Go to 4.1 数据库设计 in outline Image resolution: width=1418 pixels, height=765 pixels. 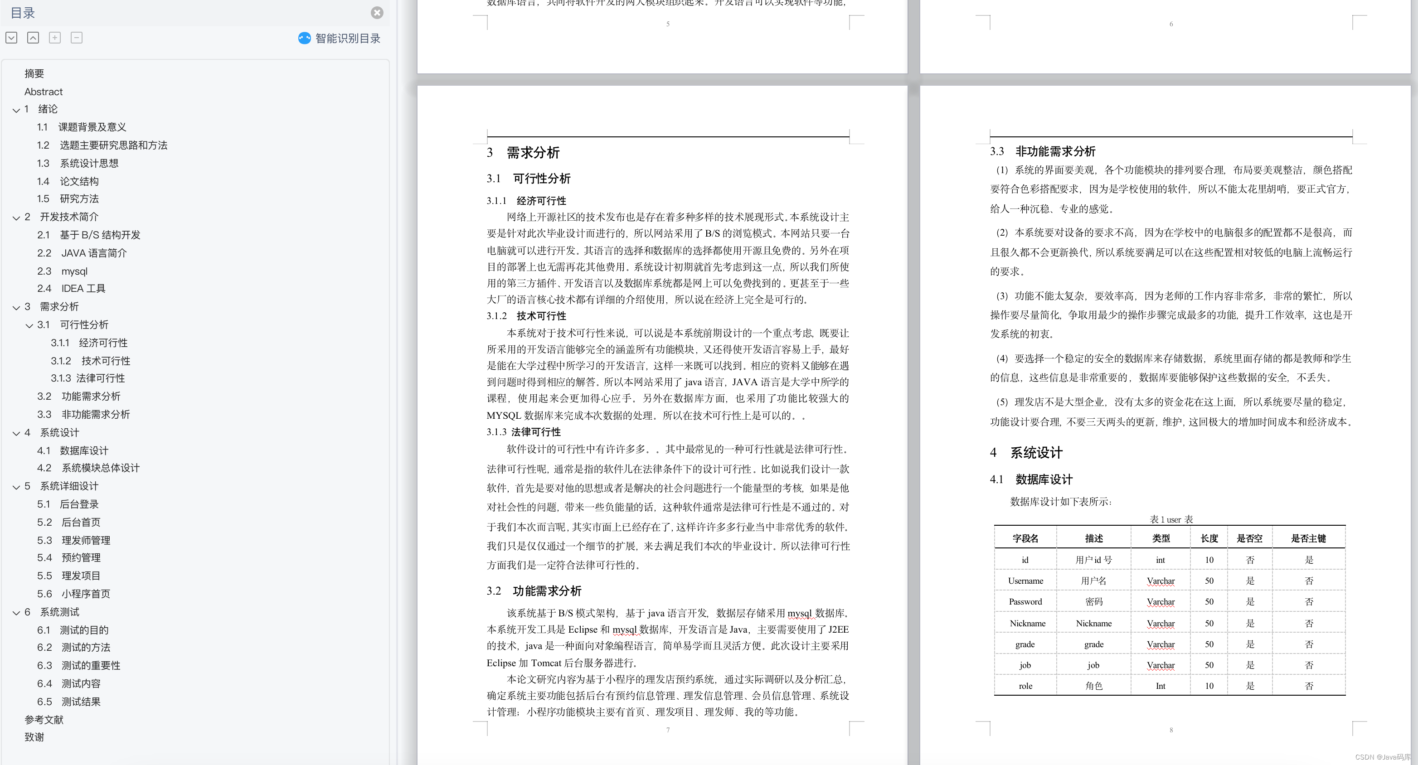pos(73,451)
